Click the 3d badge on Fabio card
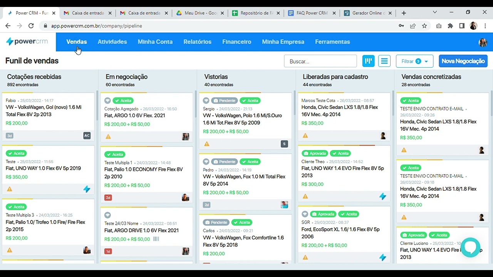Screen dimensions: 493x277 pyautogui.click(x=10, y=135)
